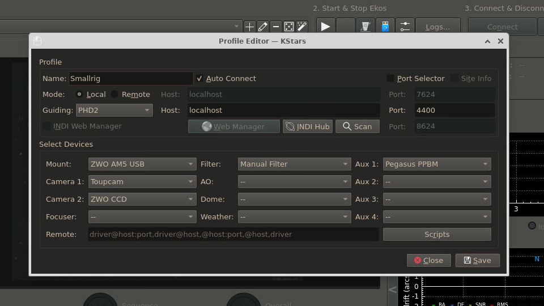Open the profile wizard wand icon
The image size is (544, 306).
point(302,27)
